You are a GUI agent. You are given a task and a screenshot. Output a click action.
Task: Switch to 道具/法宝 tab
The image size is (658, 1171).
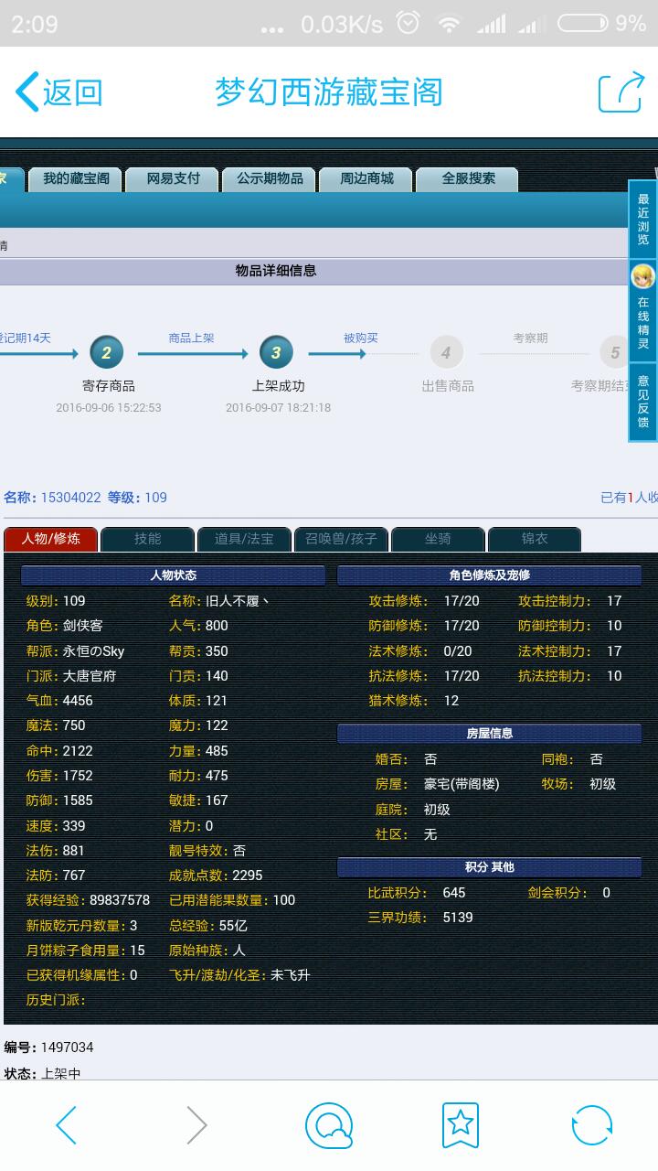244,539
